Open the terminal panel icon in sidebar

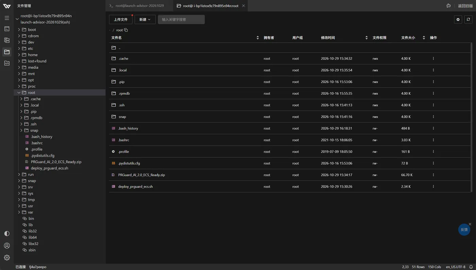click(x=7, y=29)
